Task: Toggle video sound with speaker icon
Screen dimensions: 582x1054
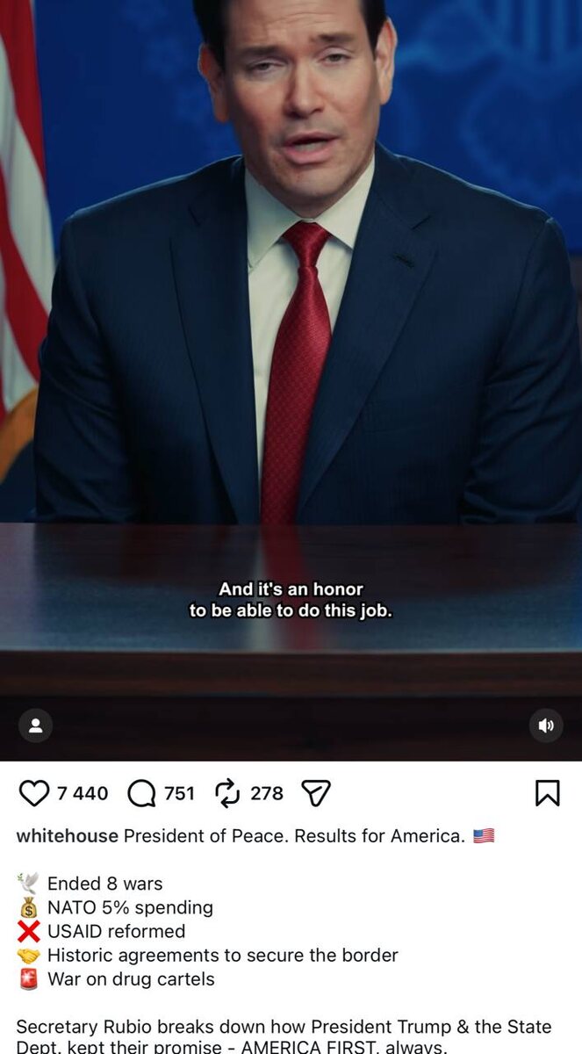Action: pos(546,726)
